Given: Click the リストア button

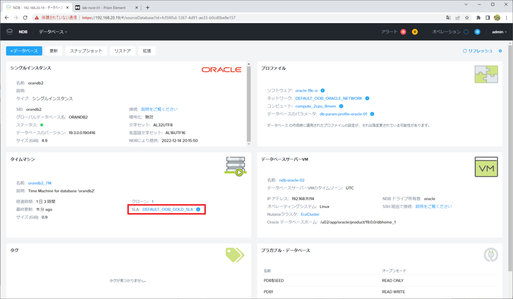Looking at the screenshot, I should 123,51.
